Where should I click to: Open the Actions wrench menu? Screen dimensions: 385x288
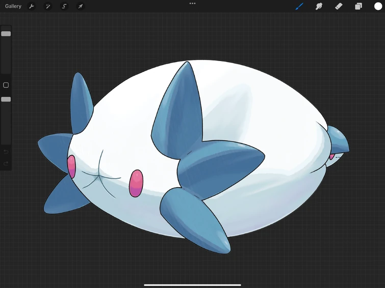(x=32, y=6)
